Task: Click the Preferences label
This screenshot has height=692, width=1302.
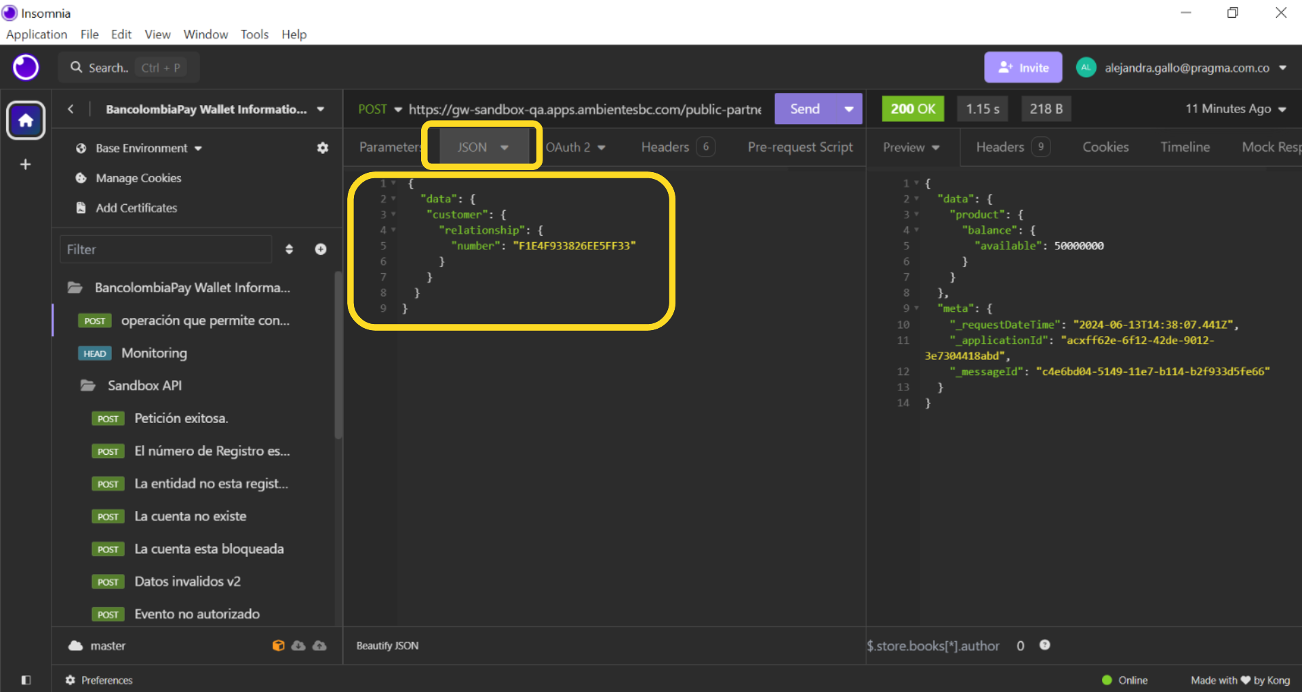Action: (x=107, y=680)
